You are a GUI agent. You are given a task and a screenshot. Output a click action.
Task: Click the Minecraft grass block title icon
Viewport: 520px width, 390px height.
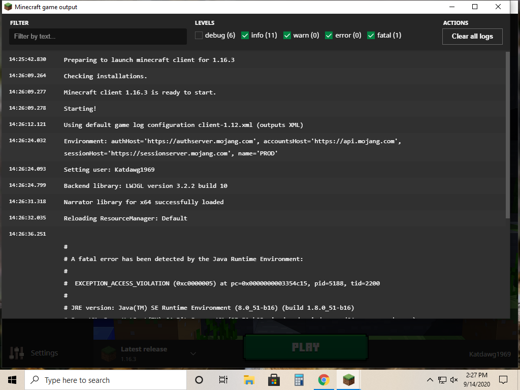point(8,7)
